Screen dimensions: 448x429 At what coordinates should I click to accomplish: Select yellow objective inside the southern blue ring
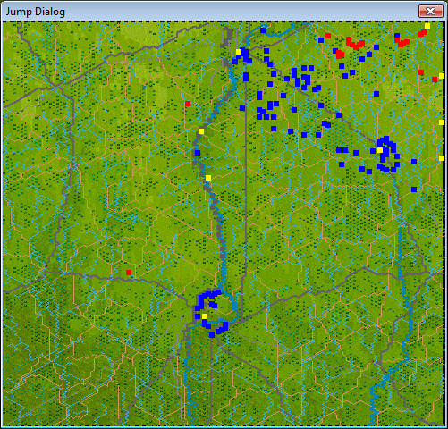[205, 316]
